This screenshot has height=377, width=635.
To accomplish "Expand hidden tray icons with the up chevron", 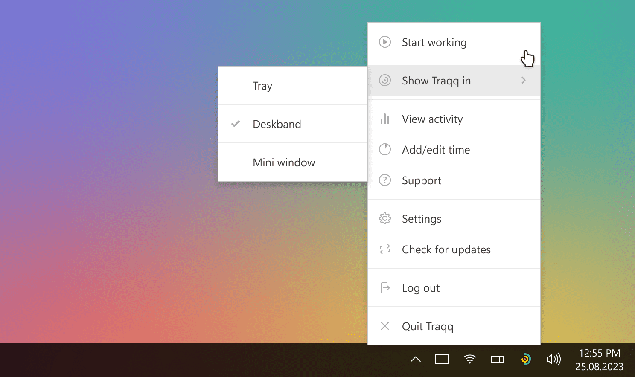I will 416,359.
